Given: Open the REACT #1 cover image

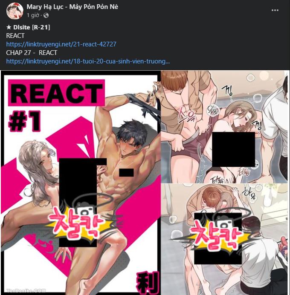Looking at the screenshot, I should (81, 183).
